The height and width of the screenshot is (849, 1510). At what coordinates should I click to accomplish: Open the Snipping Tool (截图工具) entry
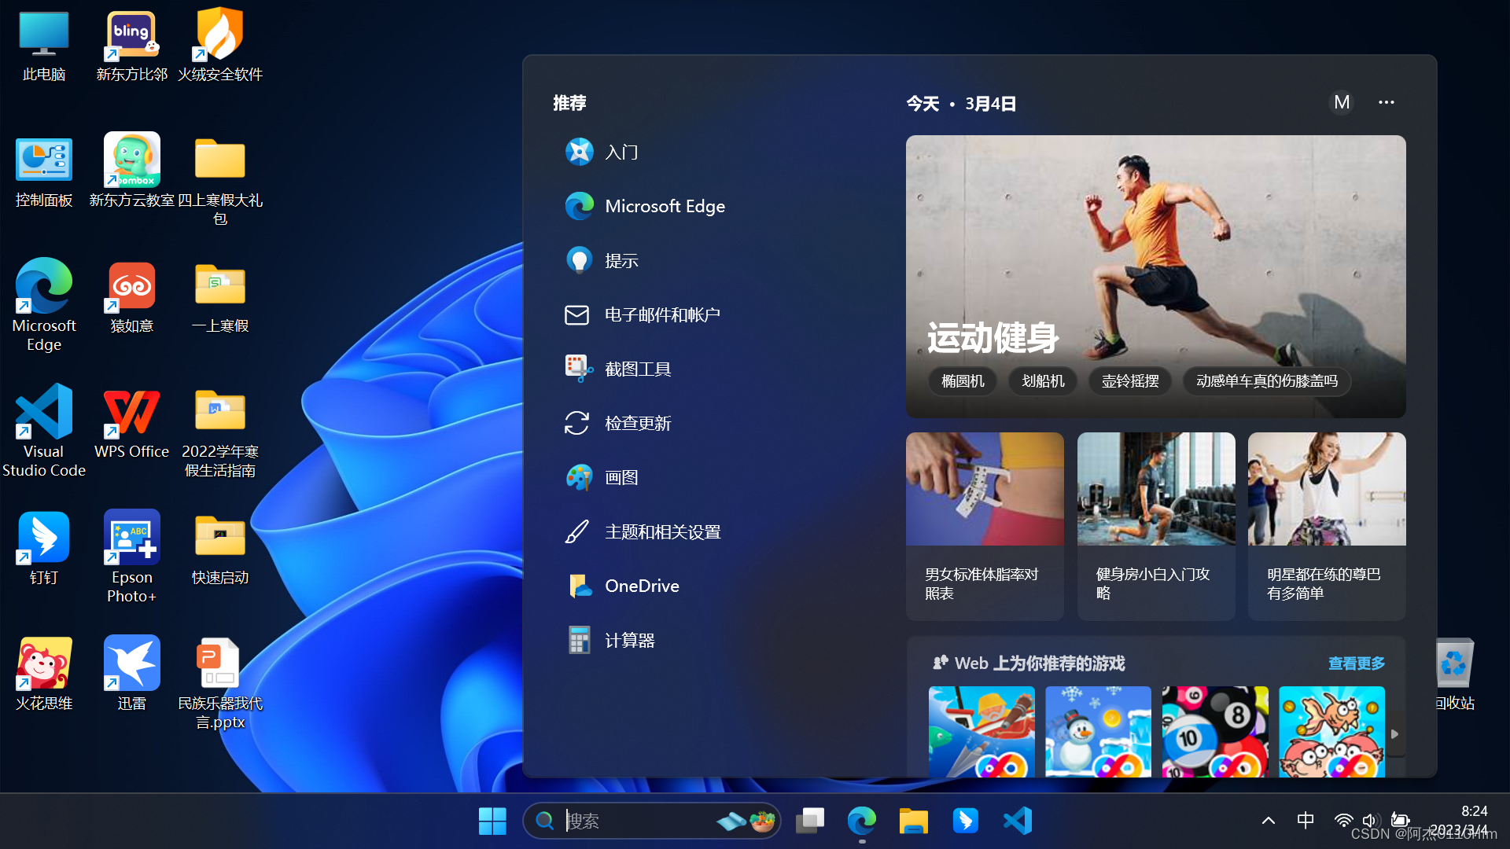pos(637,369)
